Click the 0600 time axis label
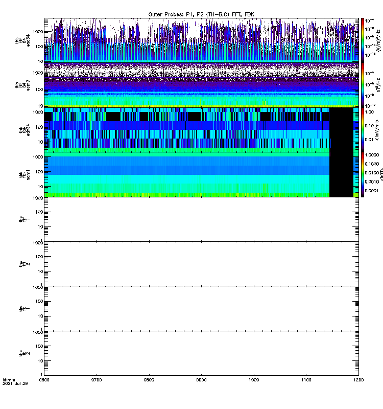383x409 pixels. (x=44, y=380)
